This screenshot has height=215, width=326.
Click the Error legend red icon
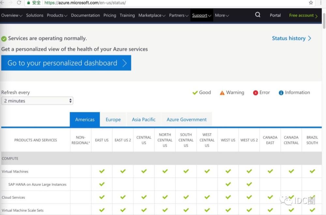pos(255,93)
